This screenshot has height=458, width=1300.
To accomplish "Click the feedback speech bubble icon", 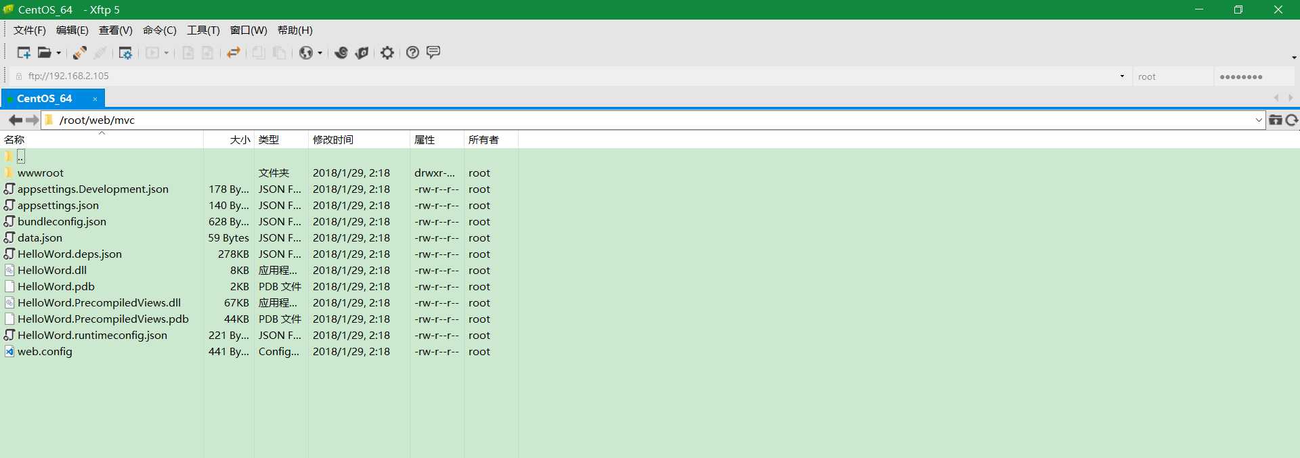I will click(434, 52).
